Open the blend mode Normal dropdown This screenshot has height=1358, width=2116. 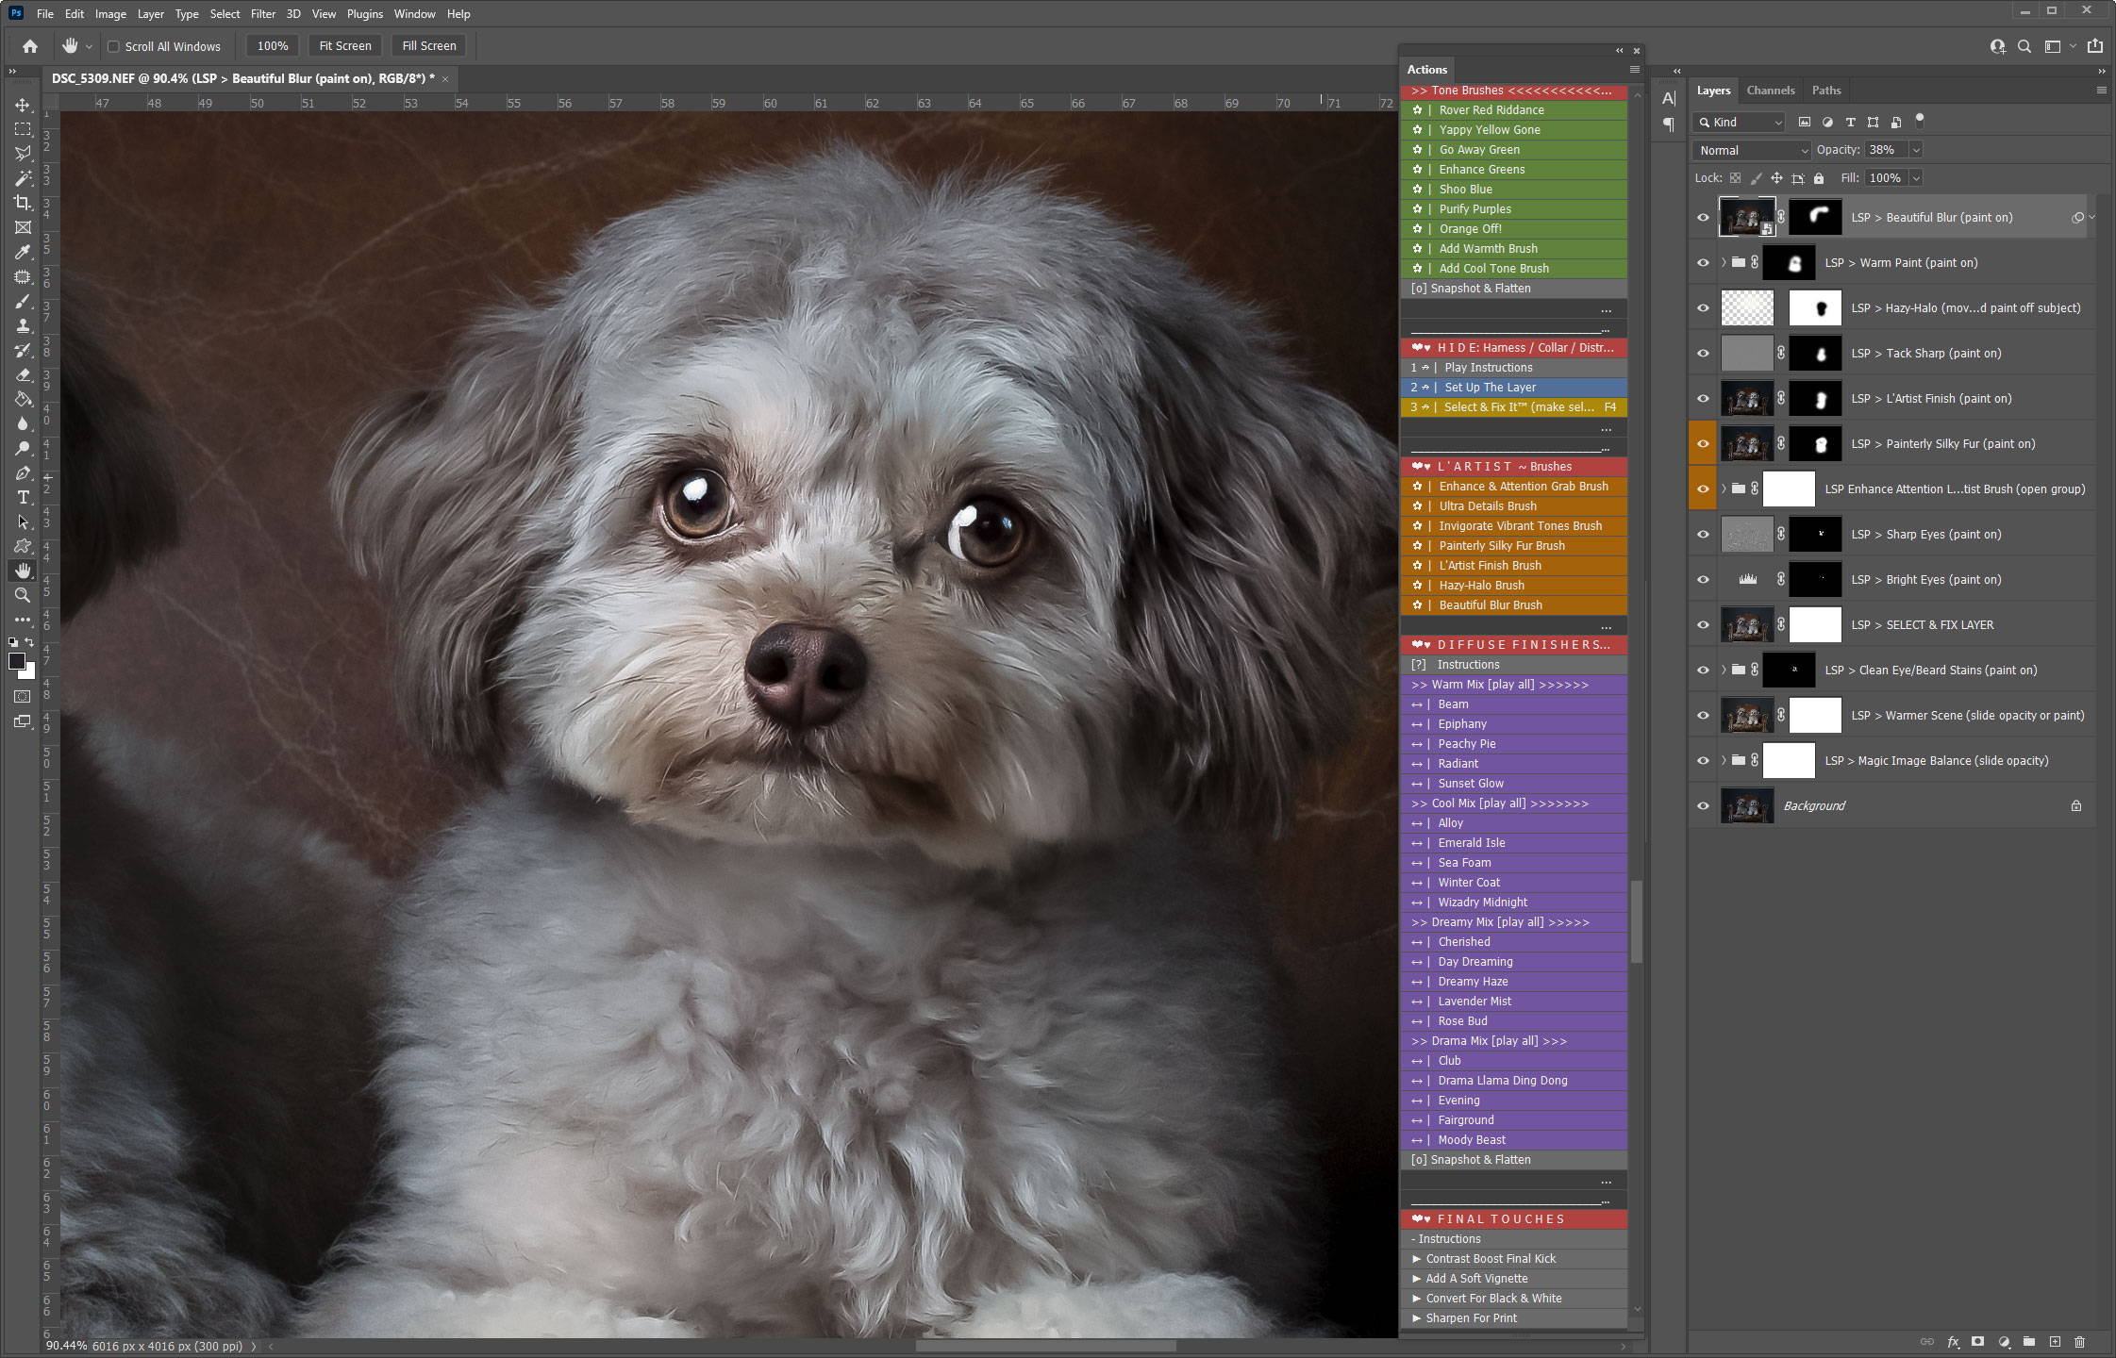pyautogui.click(x=1752, y=150)
